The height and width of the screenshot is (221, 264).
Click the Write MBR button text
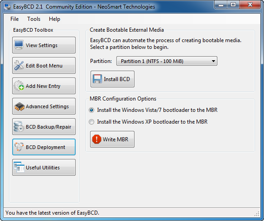pos(115,139)
